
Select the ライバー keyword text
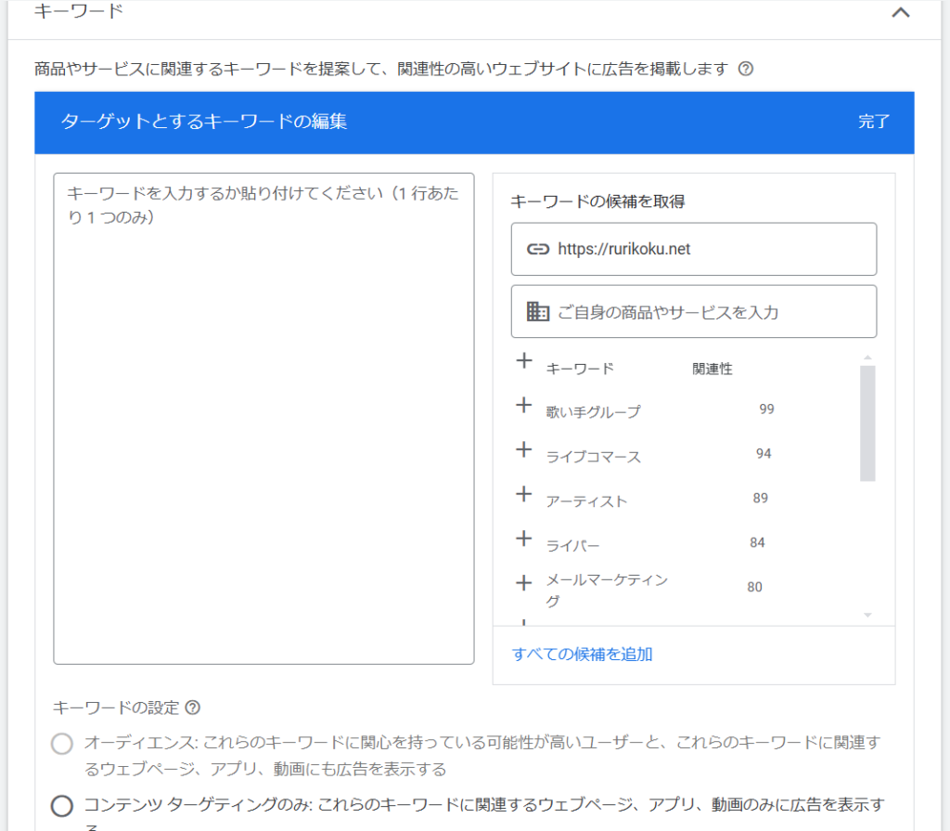pyautogui.click(x=572, y=546)
